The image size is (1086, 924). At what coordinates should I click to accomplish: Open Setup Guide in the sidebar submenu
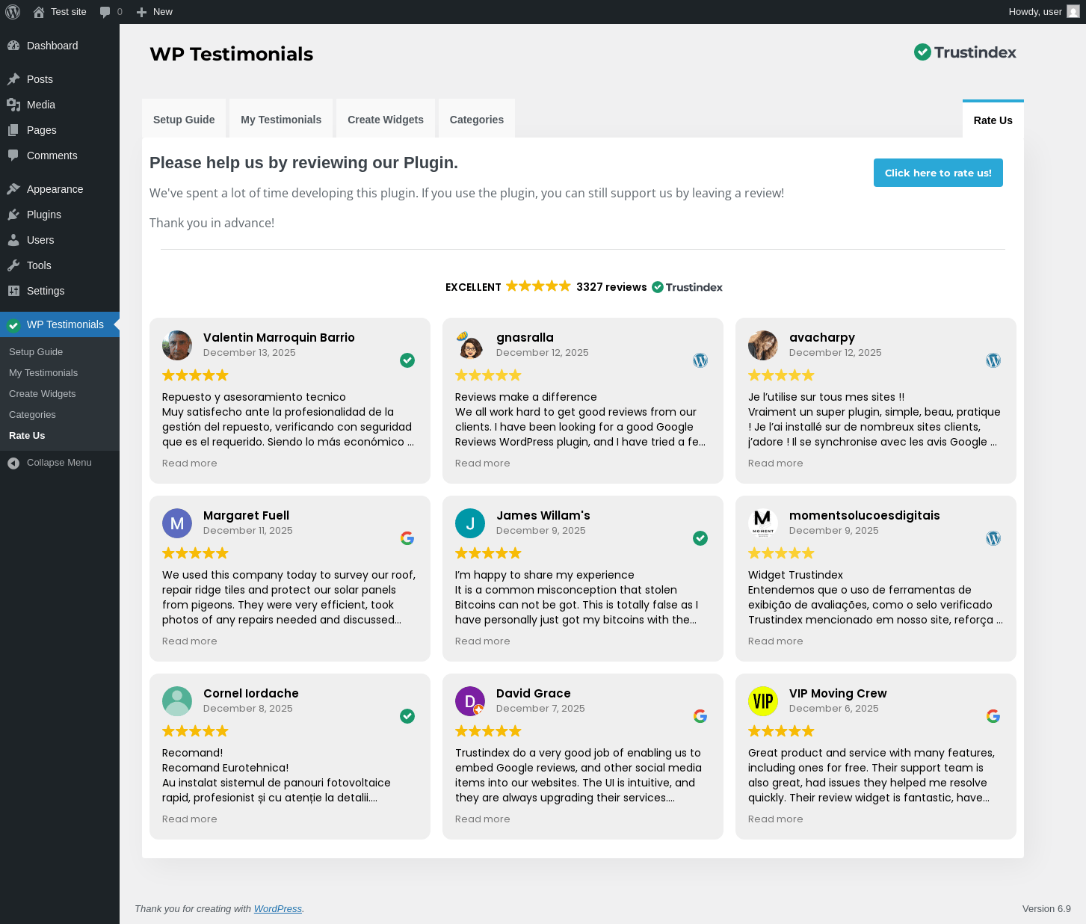(x=36, y=352)
